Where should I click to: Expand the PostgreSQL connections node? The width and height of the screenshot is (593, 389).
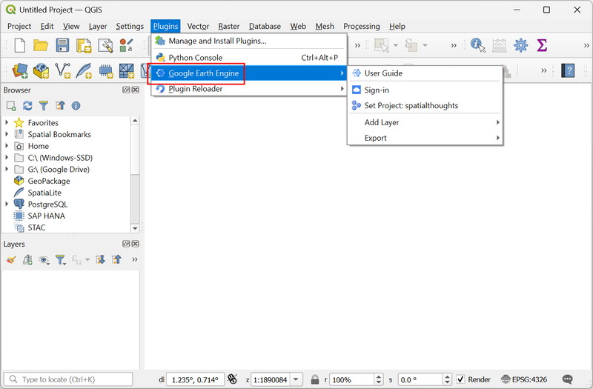pyautogui.click(x=7, y=205)
